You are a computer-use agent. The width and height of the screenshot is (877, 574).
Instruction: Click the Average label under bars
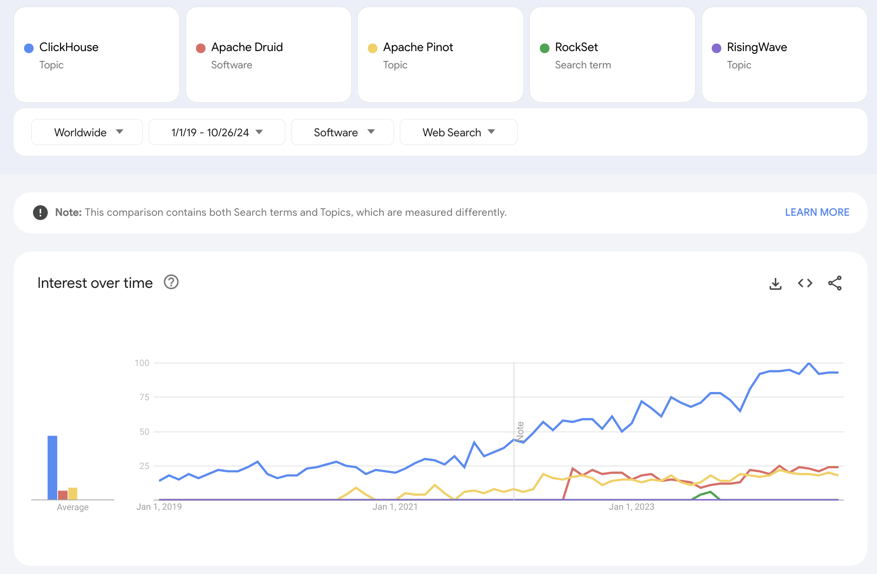73,507
